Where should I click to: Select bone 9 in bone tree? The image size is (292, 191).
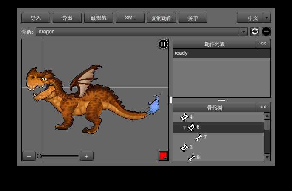click(x=218, y=158)
